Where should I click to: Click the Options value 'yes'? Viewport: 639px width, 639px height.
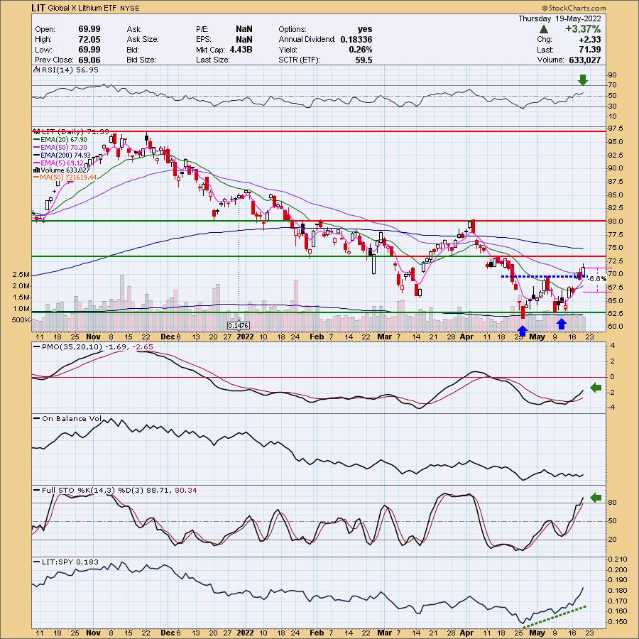coord(365,29)
